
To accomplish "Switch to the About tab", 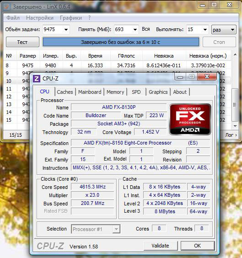I will click(x=180, y=92).
